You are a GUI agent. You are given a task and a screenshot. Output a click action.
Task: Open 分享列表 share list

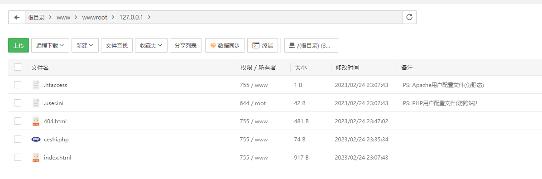coord(186,45)
